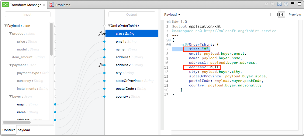Click the undo arrow icon
Screen dimensions: 304x136
266,5
